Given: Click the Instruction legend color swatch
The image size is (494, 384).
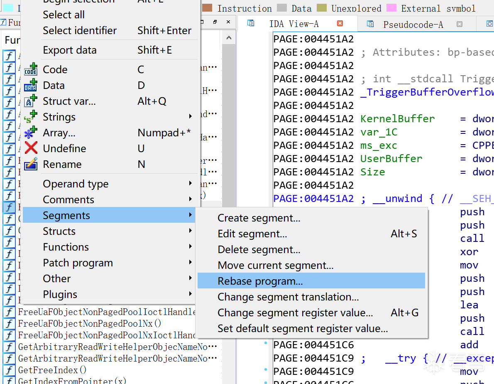Looking at the screenshot, I should tap(207, 7).
